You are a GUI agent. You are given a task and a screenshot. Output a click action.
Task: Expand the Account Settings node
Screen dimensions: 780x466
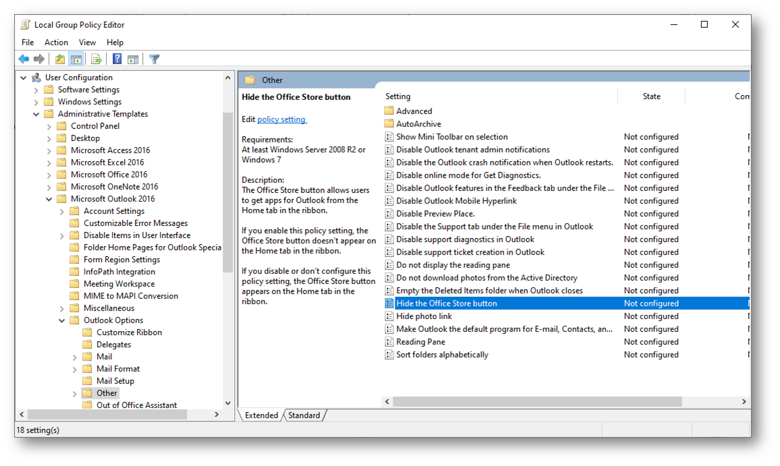tap(61, 211)
